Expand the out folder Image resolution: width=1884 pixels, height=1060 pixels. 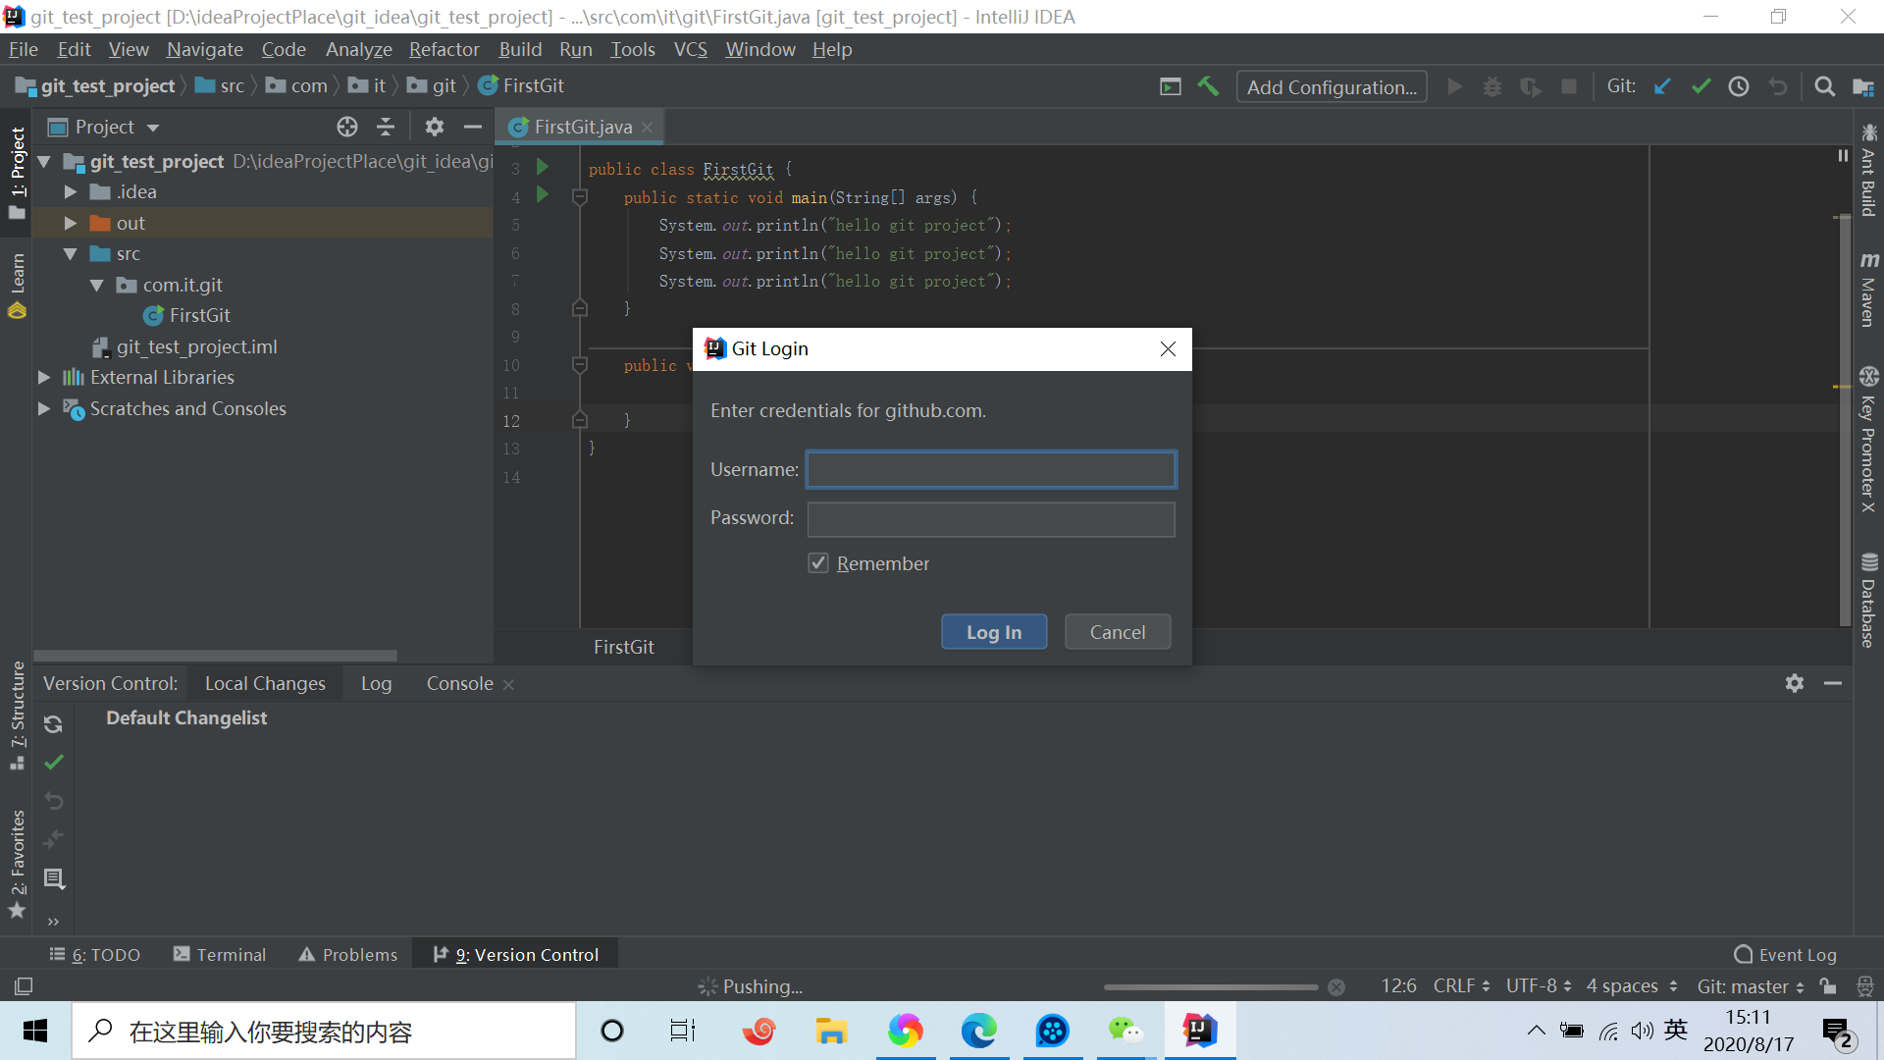pos(71,223)
